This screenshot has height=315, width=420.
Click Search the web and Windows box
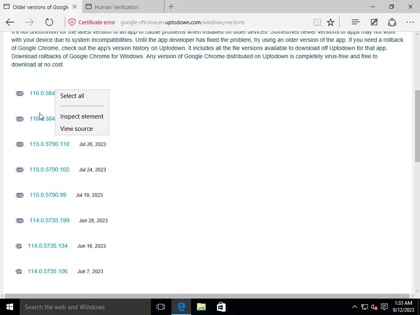pos(85,307)
